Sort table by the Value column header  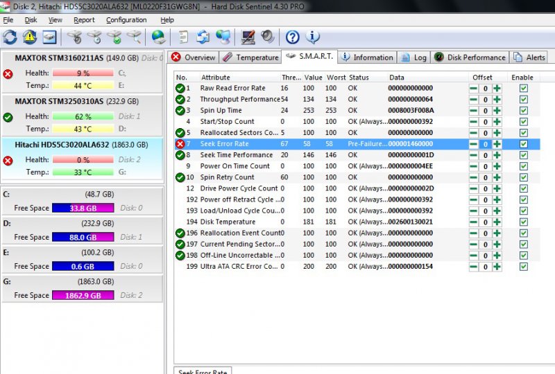[313, 78]
